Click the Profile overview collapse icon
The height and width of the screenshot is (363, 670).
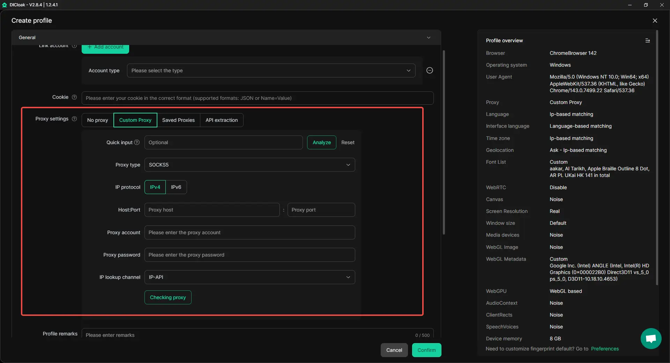click(x=647, y=40)
